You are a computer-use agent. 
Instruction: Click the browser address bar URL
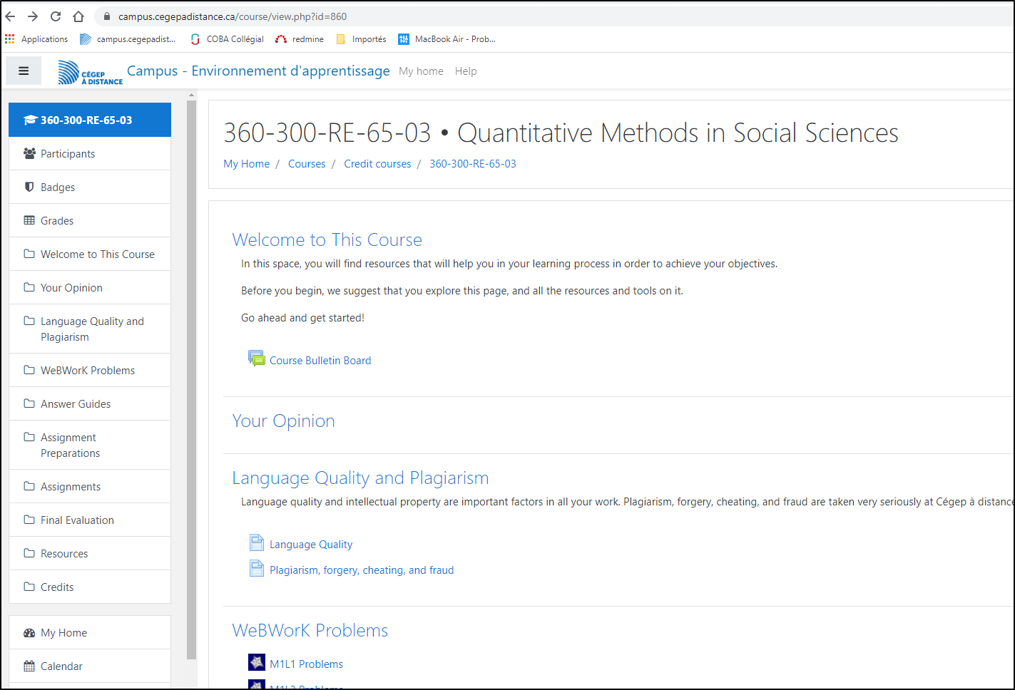coord(233,16)
